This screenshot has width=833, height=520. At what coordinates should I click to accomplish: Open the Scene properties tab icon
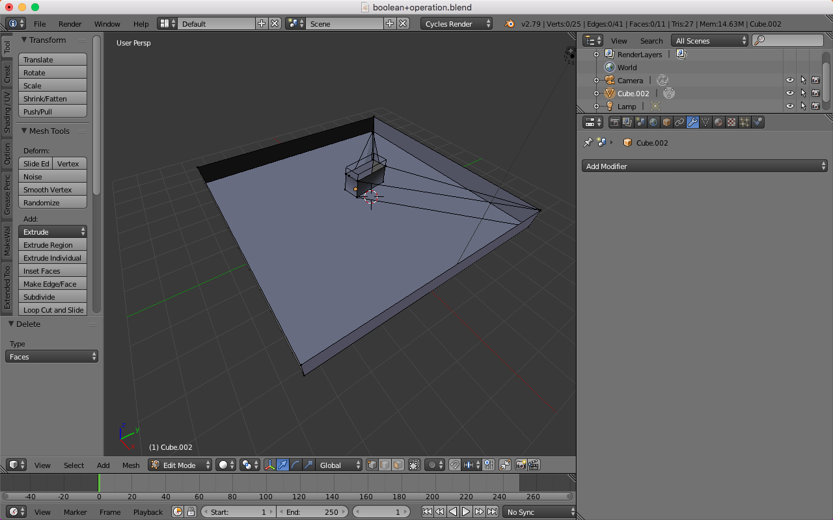tap(640, 122)
